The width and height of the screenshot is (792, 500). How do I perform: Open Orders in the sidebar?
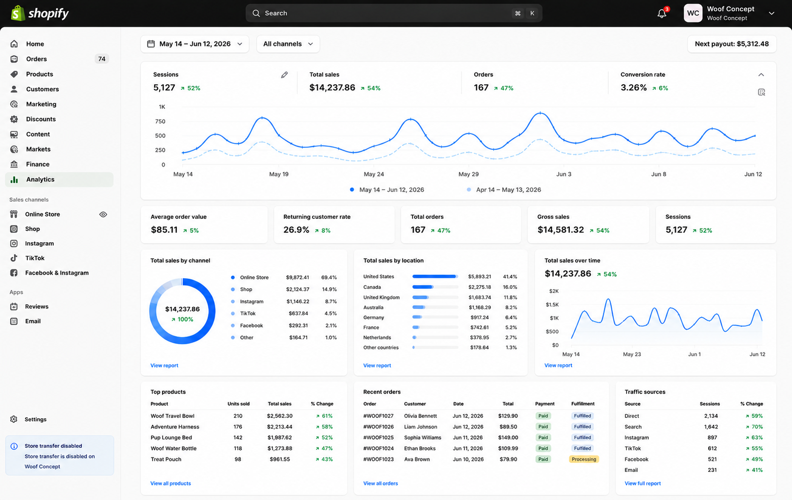point(59,59)
